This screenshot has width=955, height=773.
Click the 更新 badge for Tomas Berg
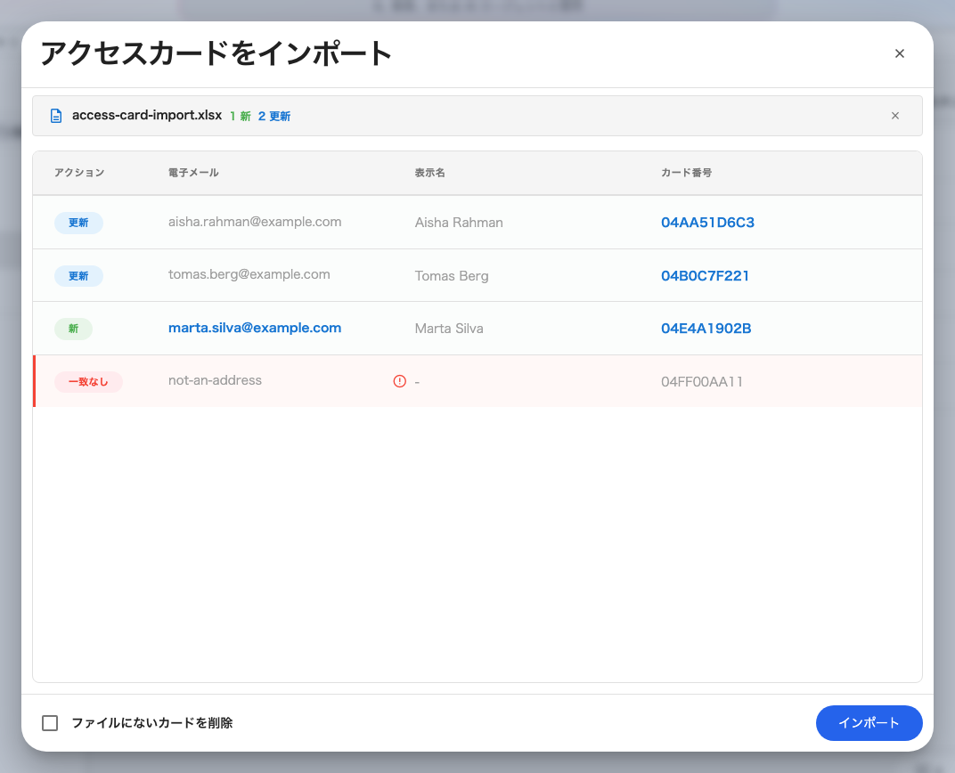[78, 276]
